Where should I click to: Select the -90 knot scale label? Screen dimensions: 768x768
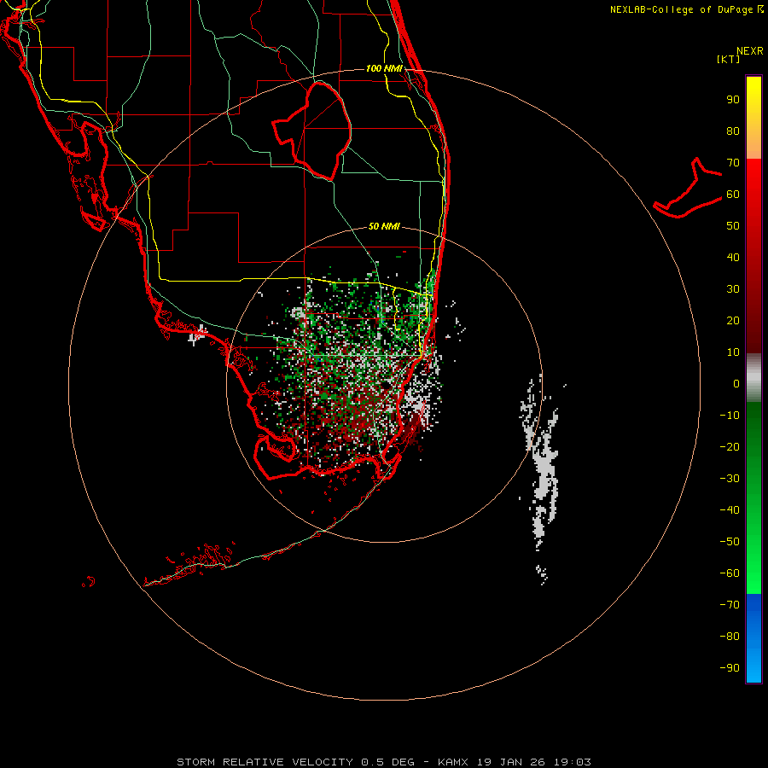(x=730, y=668)
